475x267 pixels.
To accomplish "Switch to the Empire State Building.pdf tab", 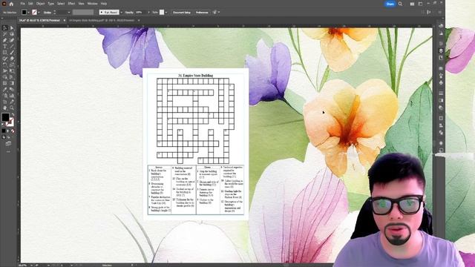I will [102, 20].
